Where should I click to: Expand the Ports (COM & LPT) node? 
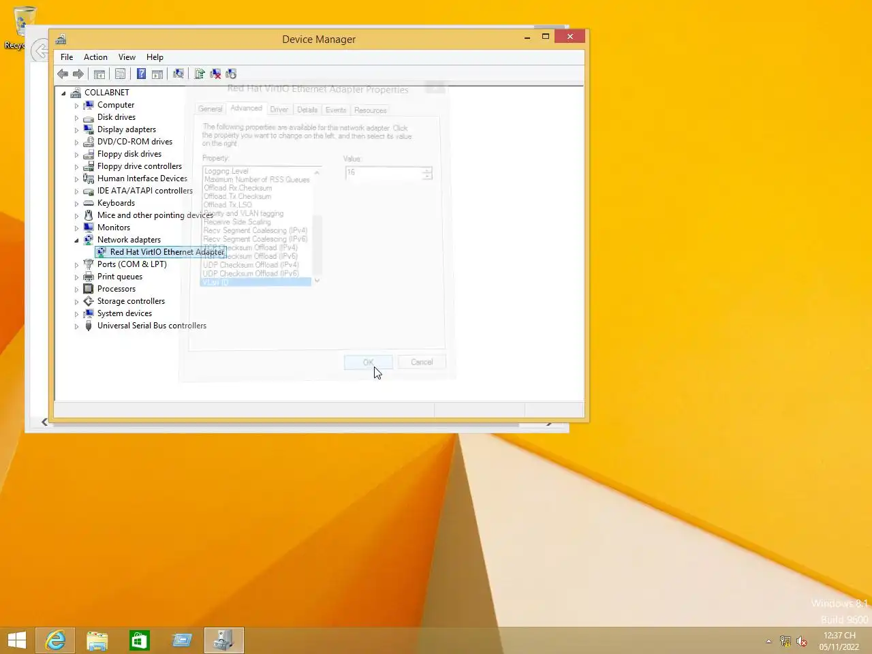76,265
